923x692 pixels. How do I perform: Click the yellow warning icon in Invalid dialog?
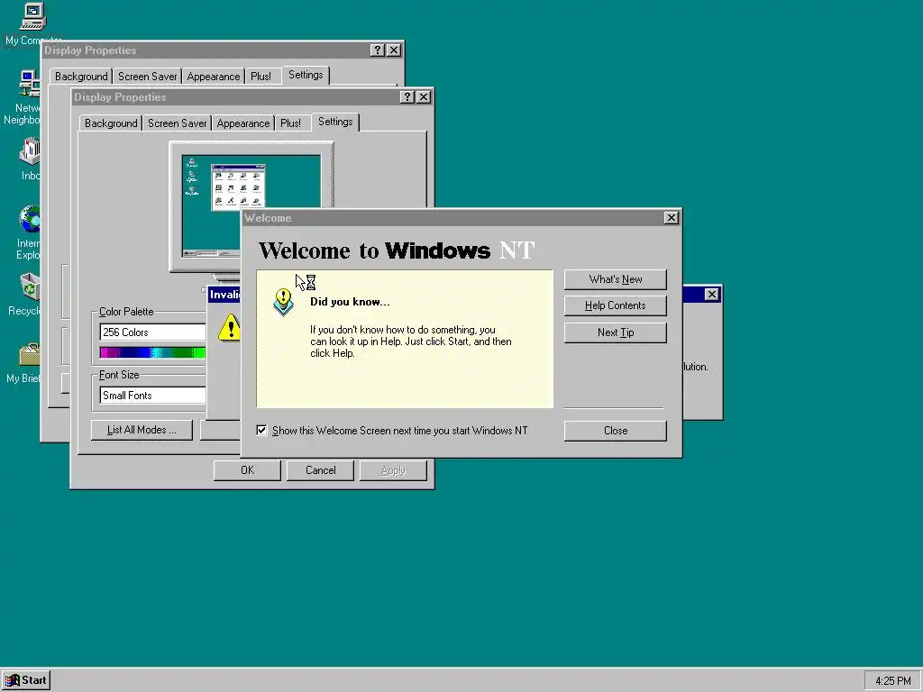tap(229, 327)
